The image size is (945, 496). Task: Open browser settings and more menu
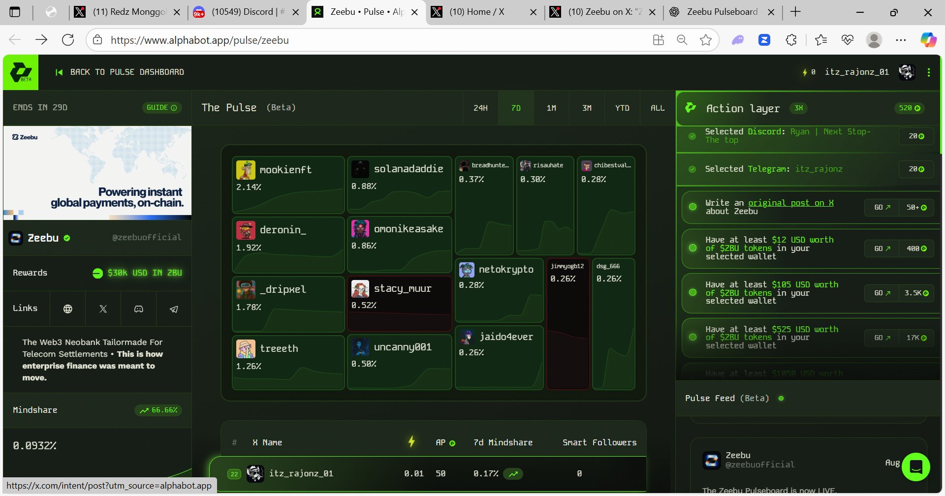tap(901, 40)
